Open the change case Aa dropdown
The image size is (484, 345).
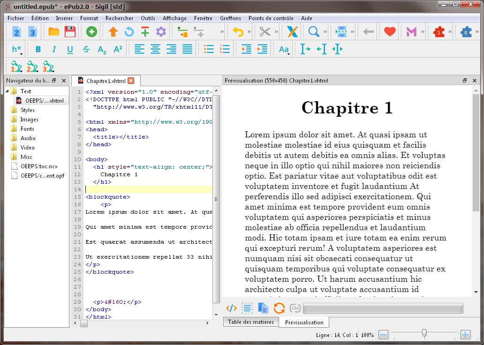click(284, 49)
